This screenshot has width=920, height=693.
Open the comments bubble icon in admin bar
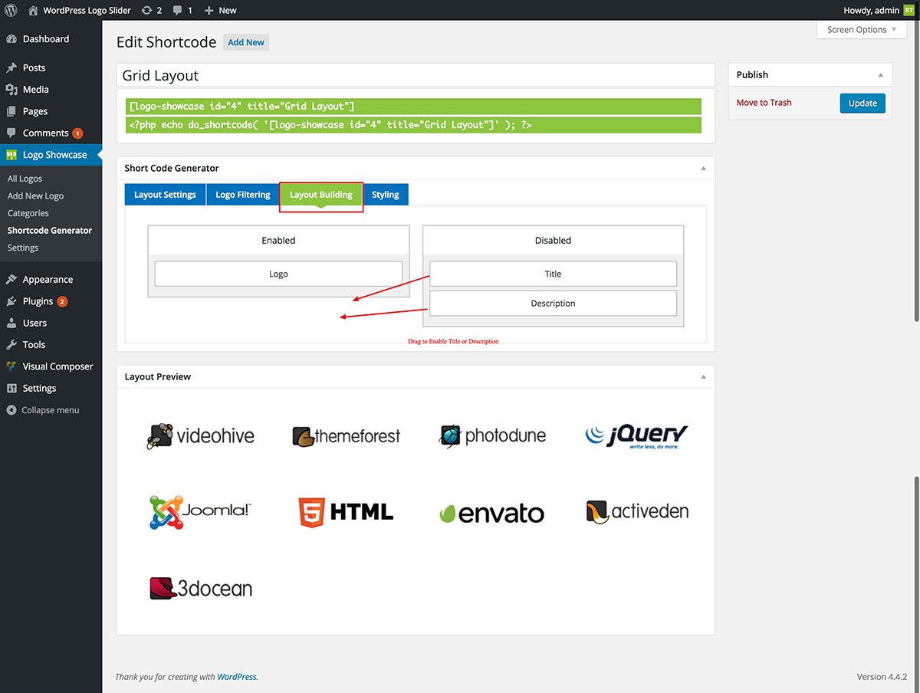(x=178, y=11)
